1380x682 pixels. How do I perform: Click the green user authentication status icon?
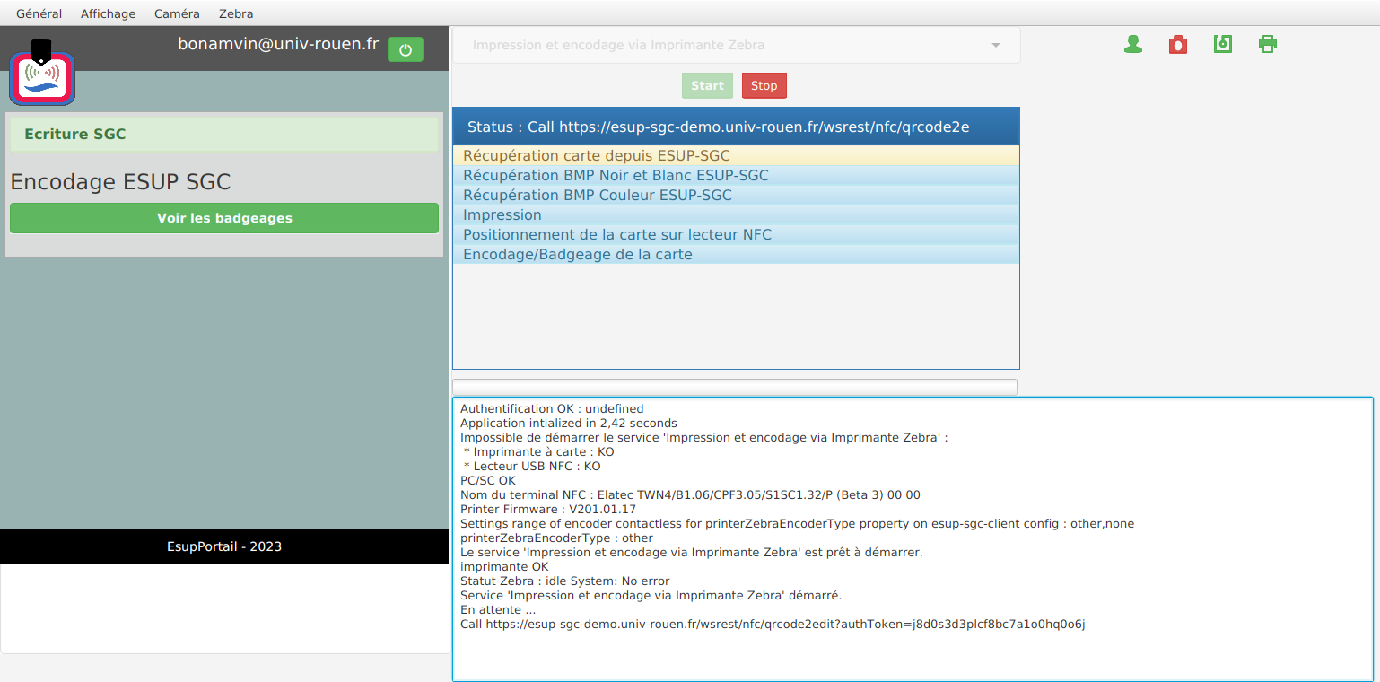[1133, 44]
